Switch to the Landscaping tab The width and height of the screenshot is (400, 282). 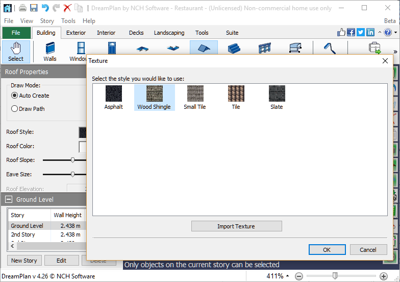(169, 33)
